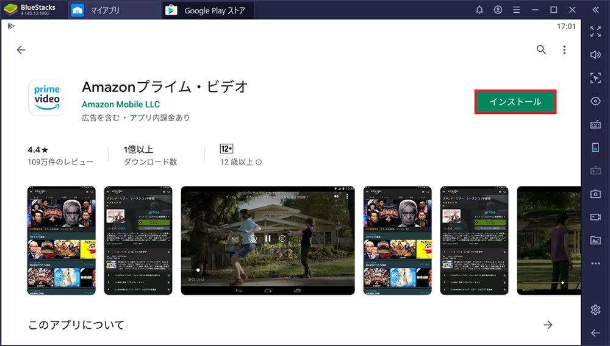Switch to the Google Play ストア tab
Screen dimensions: 610x346
tap(209, 10)
